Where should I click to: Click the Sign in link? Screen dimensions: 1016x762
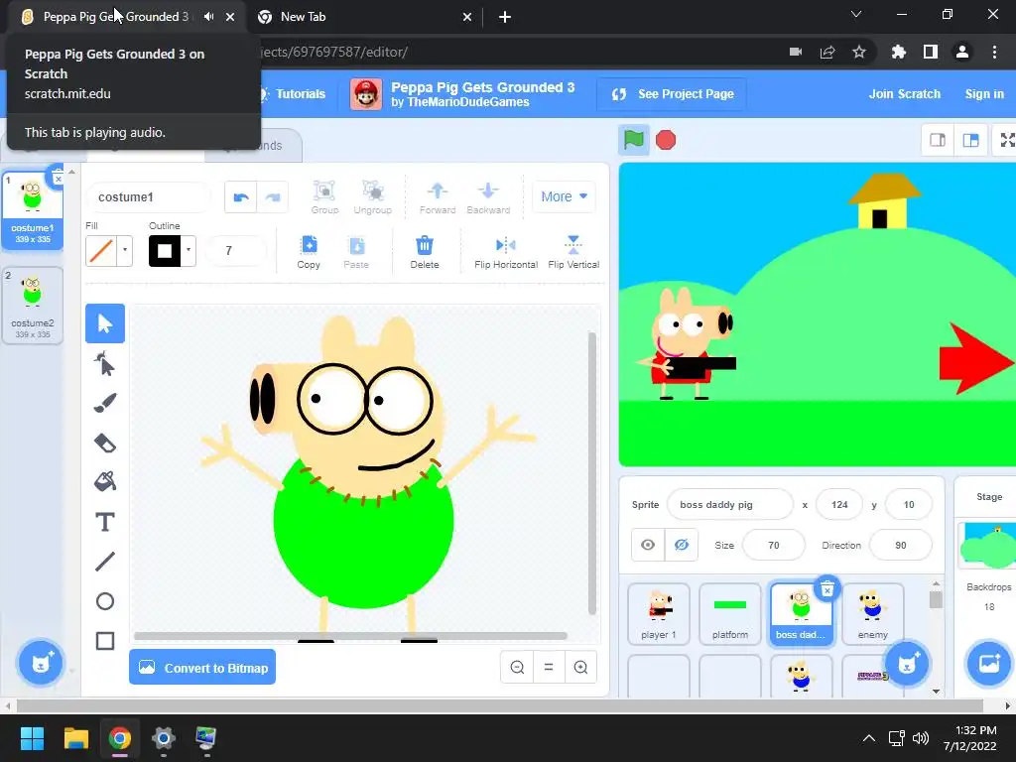tap(984, 94)
